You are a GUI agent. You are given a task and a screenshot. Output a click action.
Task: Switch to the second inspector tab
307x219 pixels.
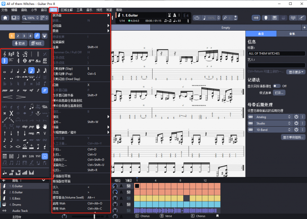coord(292,34)
